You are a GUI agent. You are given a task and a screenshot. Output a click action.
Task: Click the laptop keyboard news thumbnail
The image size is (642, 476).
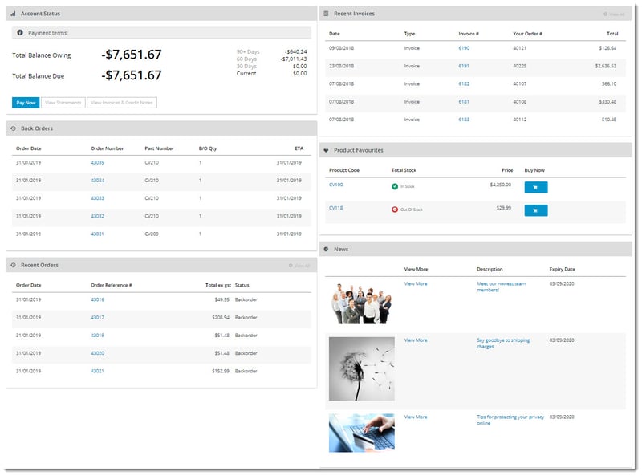click(362, 433)
